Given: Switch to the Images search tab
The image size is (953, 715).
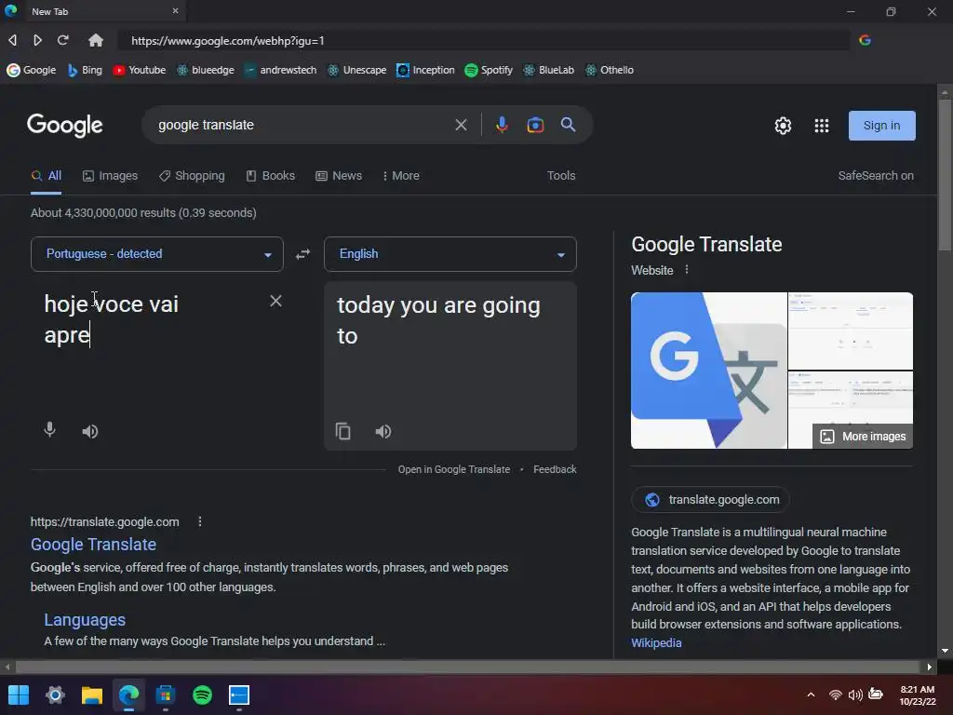Looking at the screenshot, I should click(x=110, y=176).
